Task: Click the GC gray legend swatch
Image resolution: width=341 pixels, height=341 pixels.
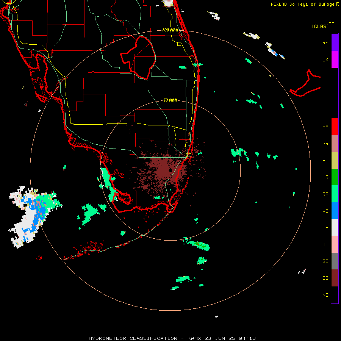Action: tap(335, 261)
